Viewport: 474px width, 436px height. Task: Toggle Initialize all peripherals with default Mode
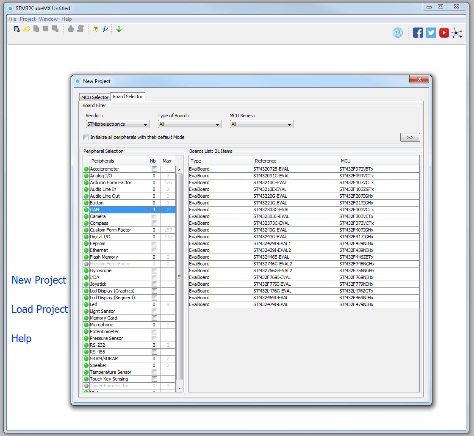point(86,137)
